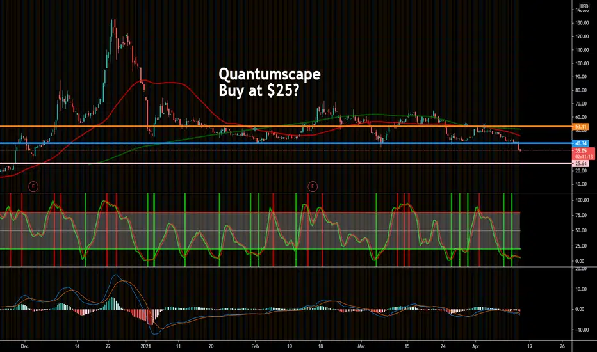Image resolution: width=597 pixels, height=352 pixels.
Task: Click the Mar label on the date axis
Action: coord(361,346)
